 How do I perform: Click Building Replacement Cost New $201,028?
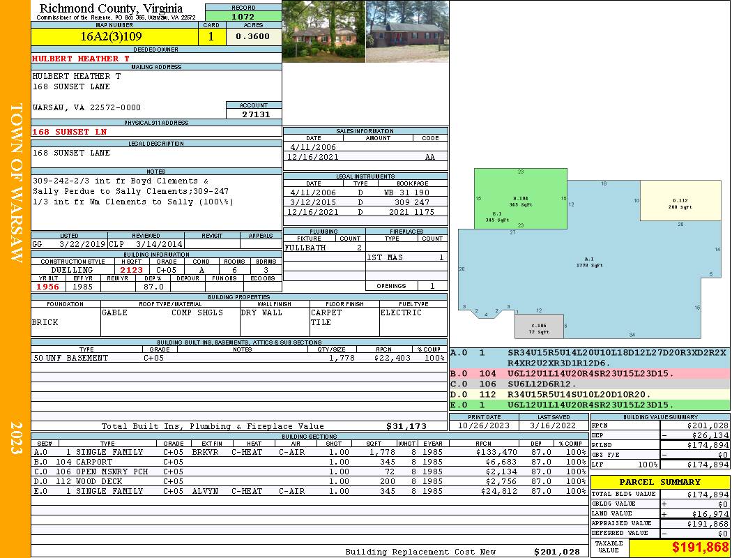557,552
